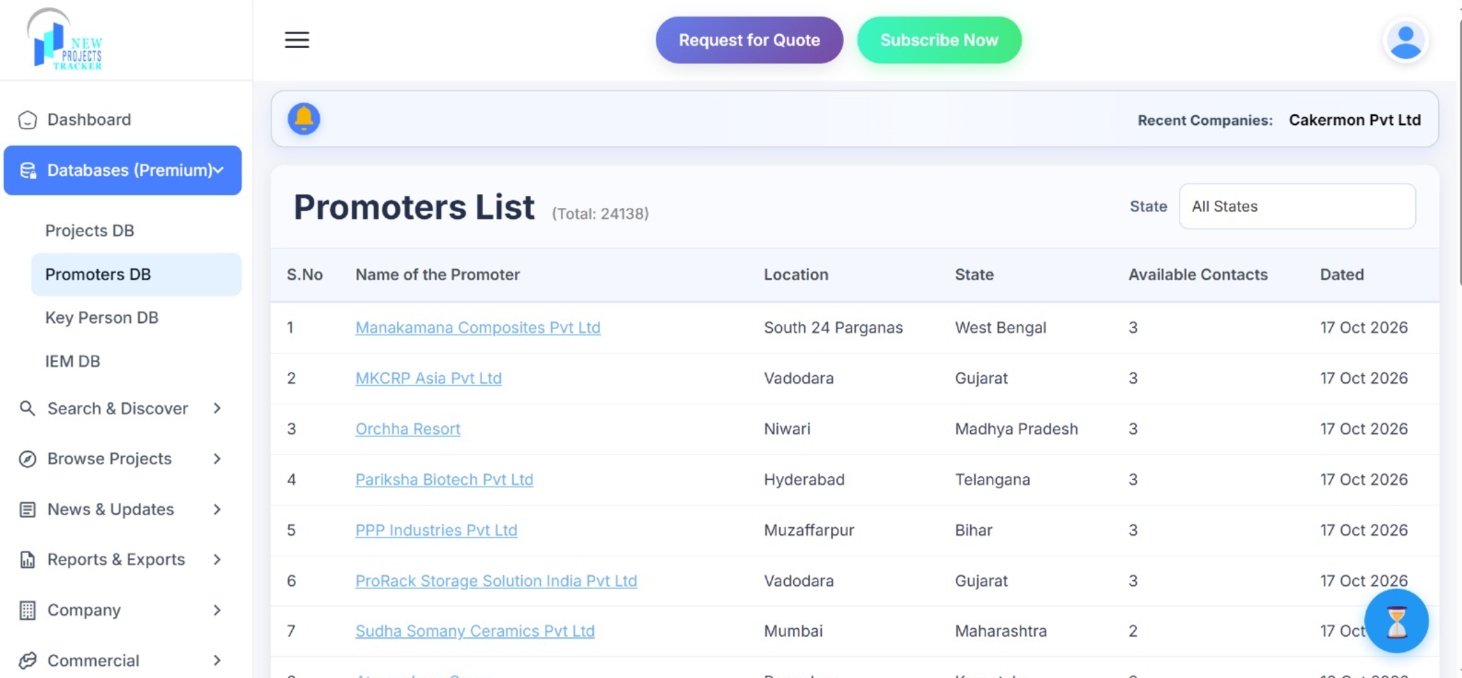This screenshot has height=678, width=1462.
Task: Click the S.No column header
Action: pyautogui.click(x=304, y=275)
